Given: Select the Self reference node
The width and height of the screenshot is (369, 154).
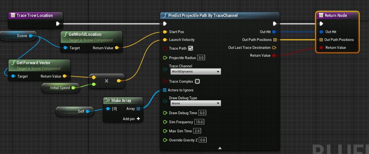Looking at the screenshot, I should tap(75, 111).
